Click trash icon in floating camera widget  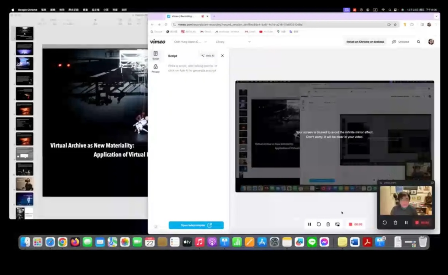[396, 223]
